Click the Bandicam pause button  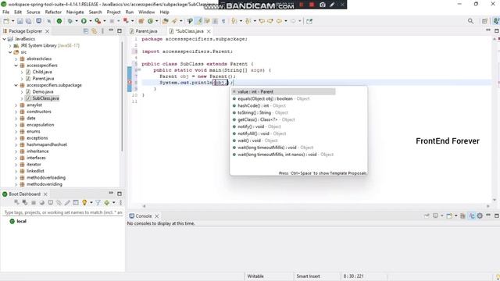tap(301, 5)
